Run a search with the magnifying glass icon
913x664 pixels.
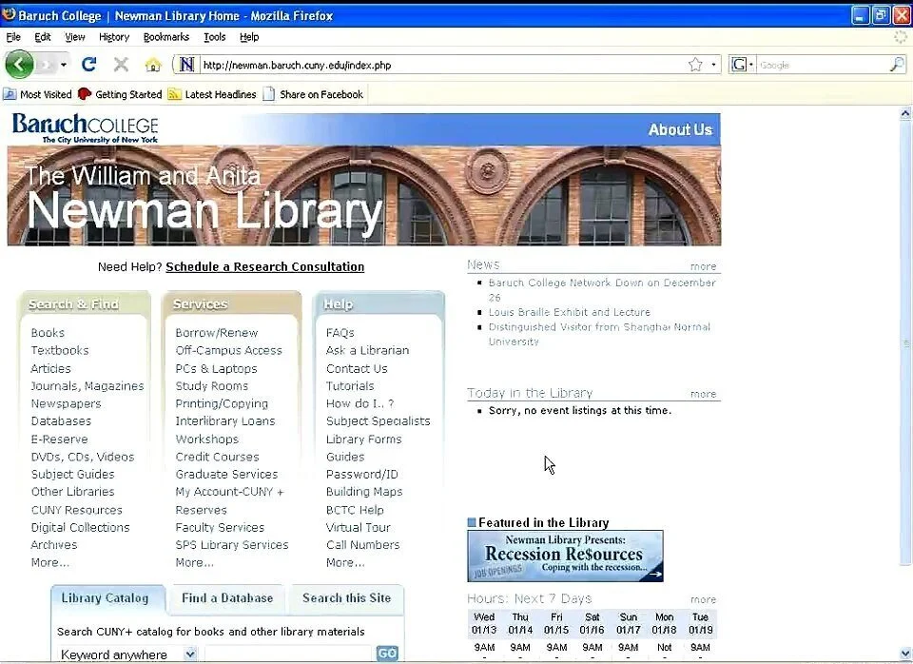click(x=898, y=65)
